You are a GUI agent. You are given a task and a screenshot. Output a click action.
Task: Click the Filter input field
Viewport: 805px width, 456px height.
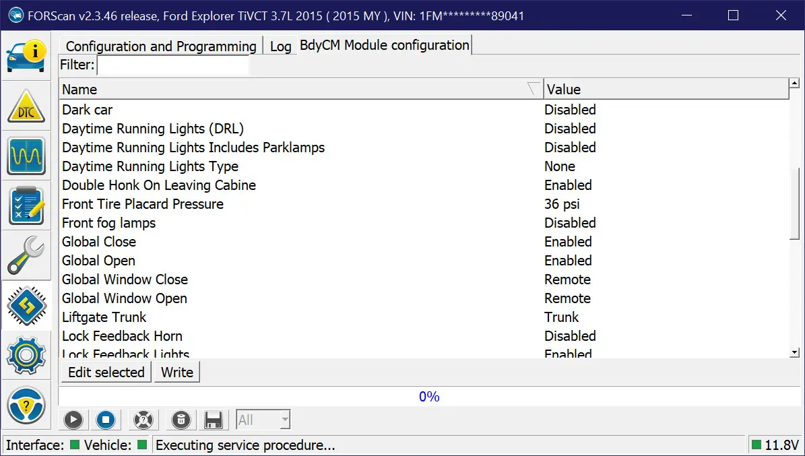[173, 65]
